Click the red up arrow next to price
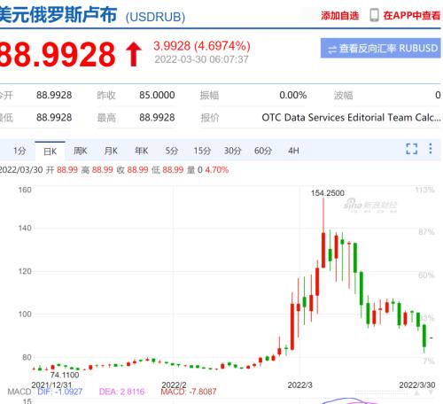The width and height of the screenshot is (443, 404). [134, 54]
